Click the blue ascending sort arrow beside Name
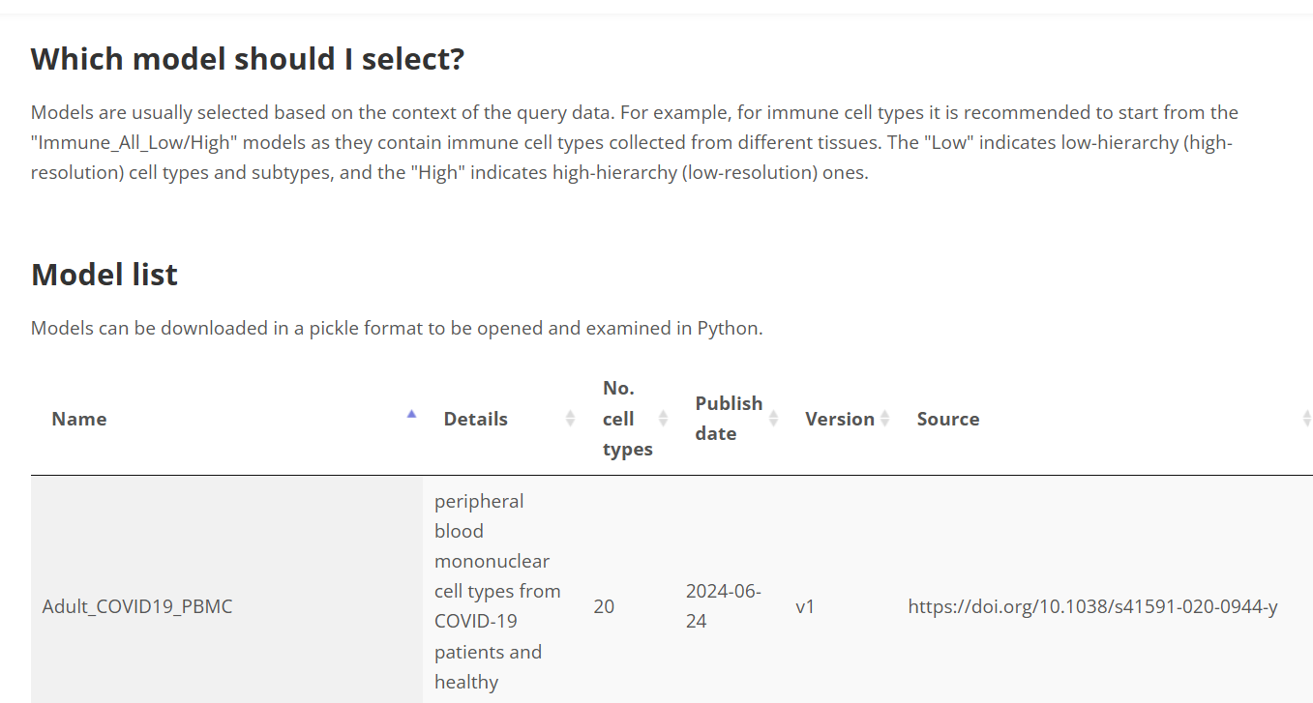This screenshot has width=1313, height=703. 411,415
